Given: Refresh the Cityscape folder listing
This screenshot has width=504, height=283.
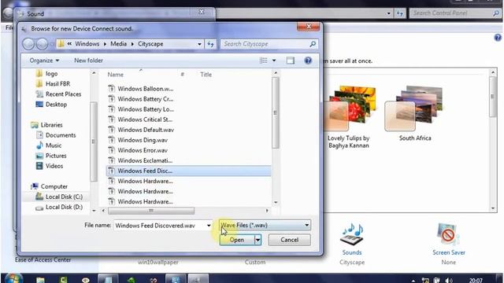Looking at the screenshot, I should pyautogui.click(x=210, y=44).
